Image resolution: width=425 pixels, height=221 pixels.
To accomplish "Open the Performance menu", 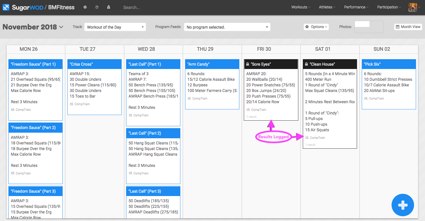I will pos(356,7).
